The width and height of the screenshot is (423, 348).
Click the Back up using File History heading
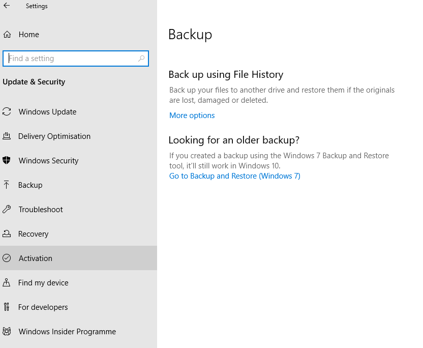point(226,74)
